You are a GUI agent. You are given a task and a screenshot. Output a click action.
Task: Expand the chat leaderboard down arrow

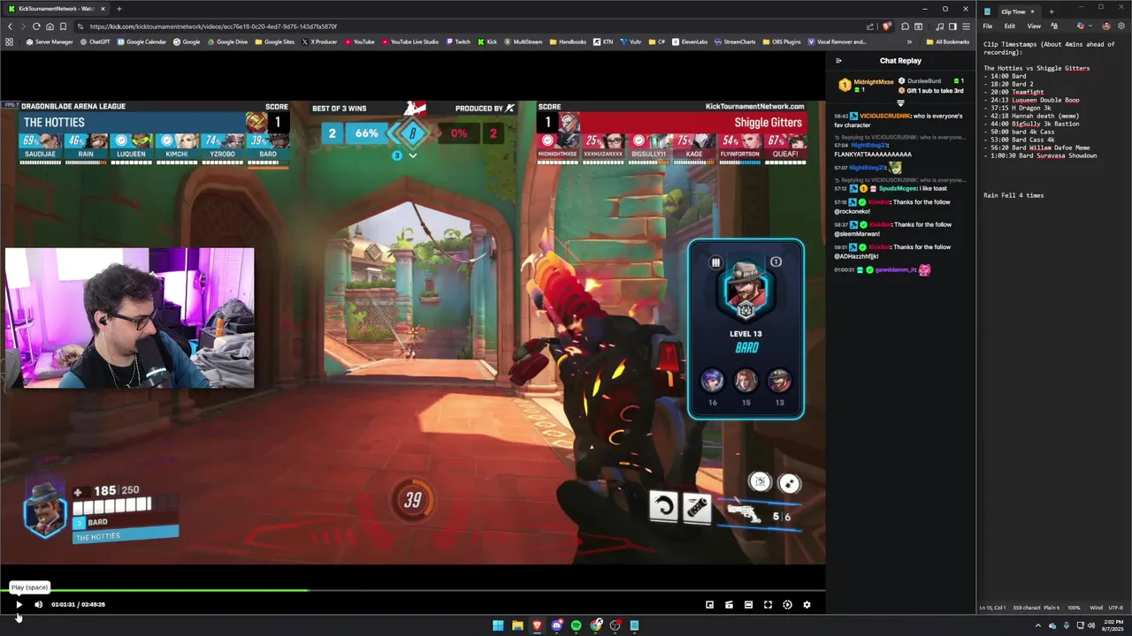[x=900, y=103]
